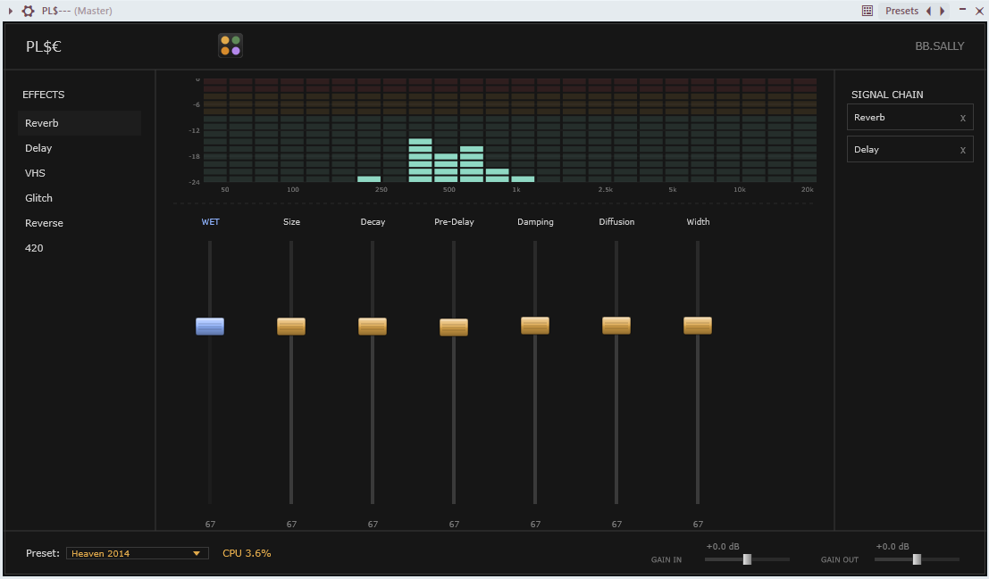Remove Reverb from the signal chain
The image size is (989, 579).
962,118
